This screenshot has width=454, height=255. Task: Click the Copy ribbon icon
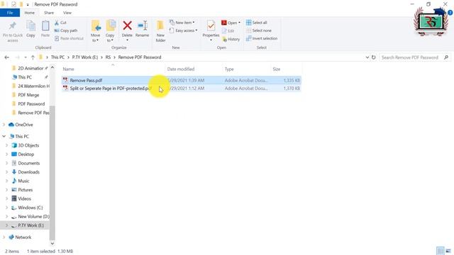(x=31, y=26)
